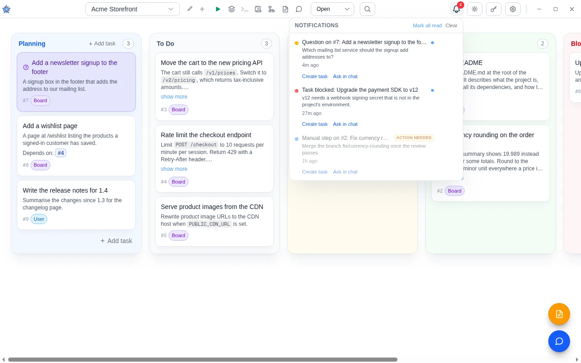Click the unread dot on Task blocked notification

point(432,90)
